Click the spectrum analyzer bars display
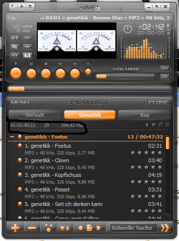The height and width of the screenshot is (241, 179). click(x=145, y=48)
